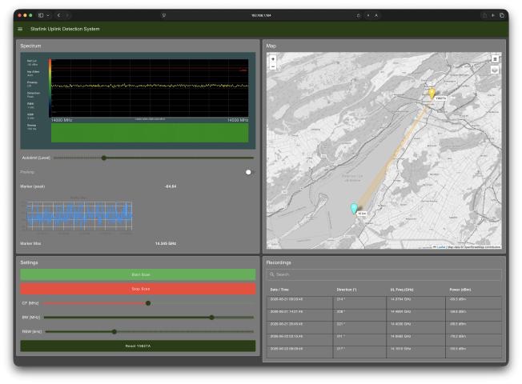Open the privacy shield icon in the toolbar
The width and height of the screenshot is (522, 384).
point(164,15)
